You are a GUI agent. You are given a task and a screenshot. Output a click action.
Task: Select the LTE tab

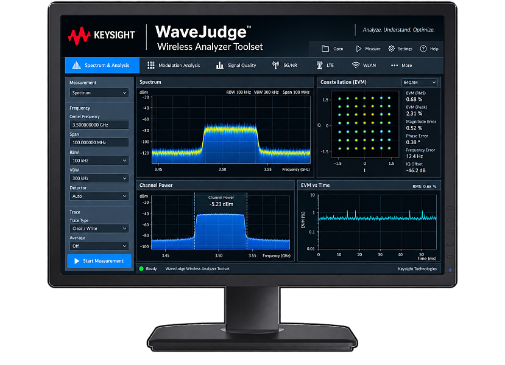point(325,65)
